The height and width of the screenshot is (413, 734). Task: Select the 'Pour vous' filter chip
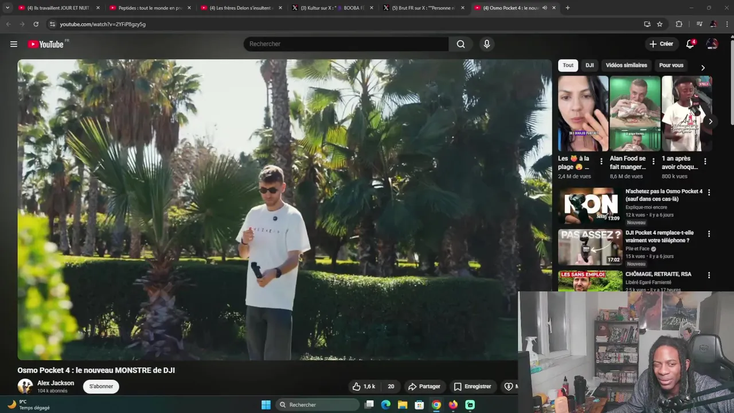671,65
